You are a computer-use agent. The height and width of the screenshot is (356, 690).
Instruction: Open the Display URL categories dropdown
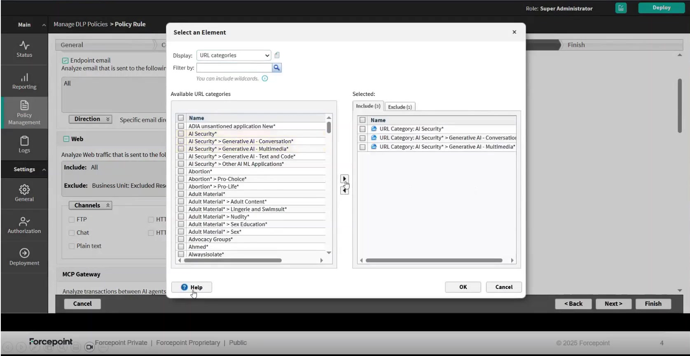[234, 55]
